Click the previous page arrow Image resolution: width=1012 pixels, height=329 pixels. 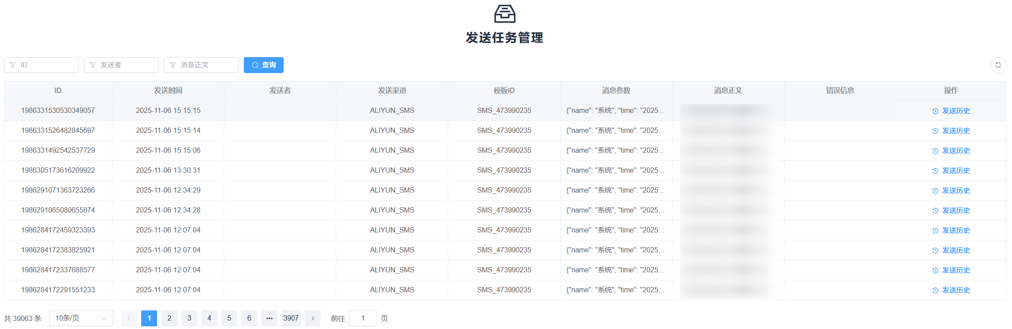click(x=129, y=318)
